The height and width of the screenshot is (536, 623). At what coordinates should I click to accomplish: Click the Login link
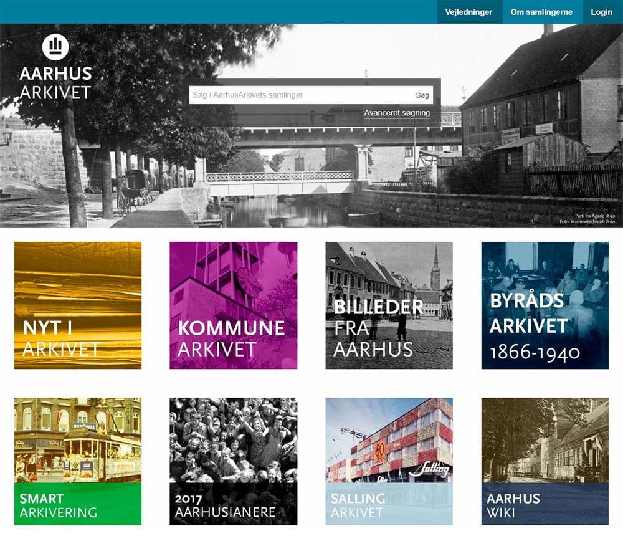point(602,12)
